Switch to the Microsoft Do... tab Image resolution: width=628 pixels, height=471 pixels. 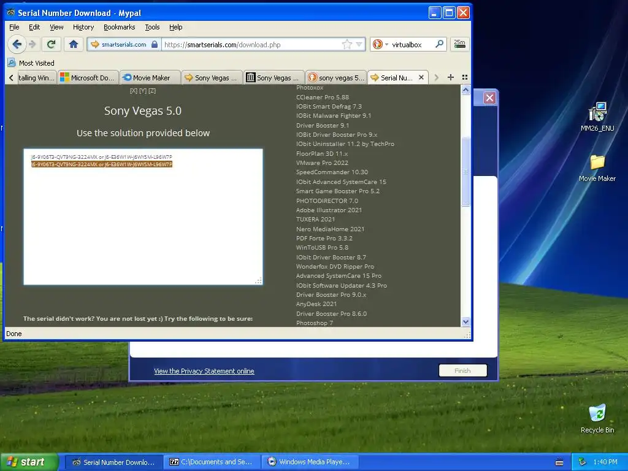[x=88, y=78]
